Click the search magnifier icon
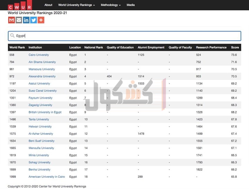This screenshot has width=249, height=189. coord(12,36)
